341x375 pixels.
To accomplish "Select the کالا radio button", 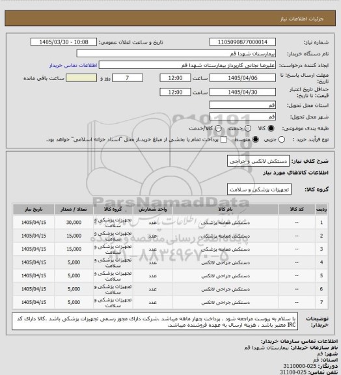I will point(271,128).
